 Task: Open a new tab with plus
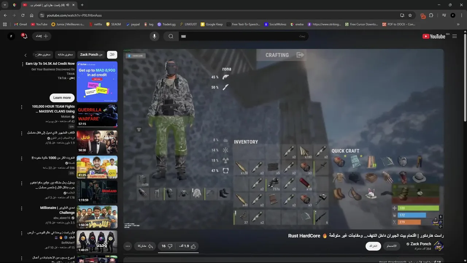82,5
